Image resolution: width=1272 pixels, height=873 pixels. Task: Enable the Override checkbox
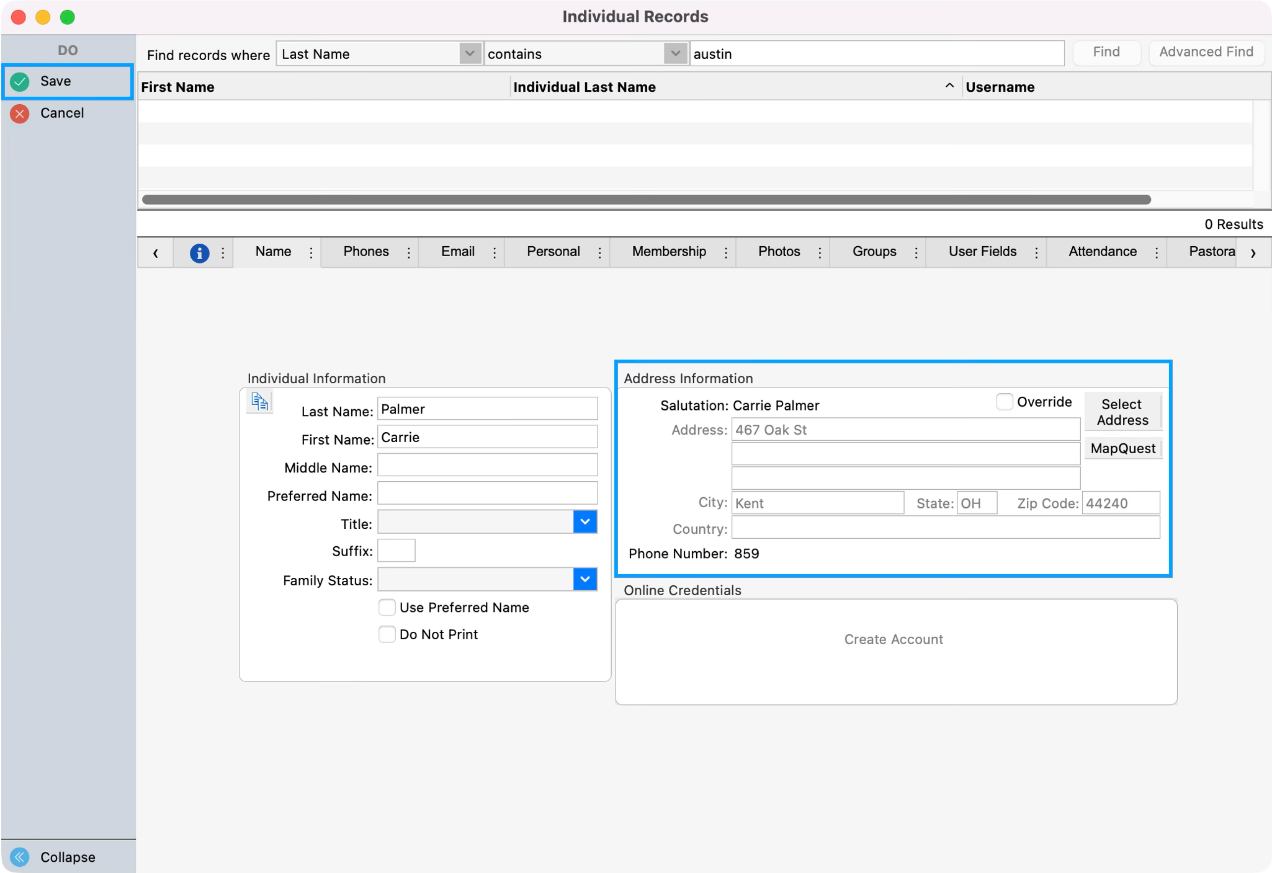click(x=1004, y=402)
